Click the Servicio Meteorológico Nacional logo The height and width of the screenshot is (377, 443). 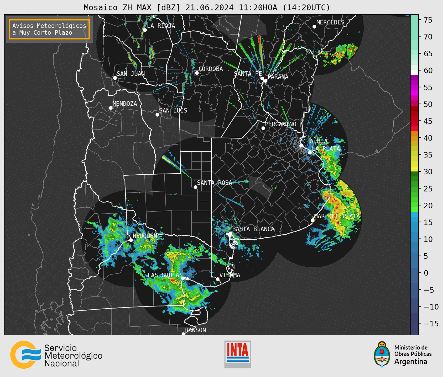(56, 355)
